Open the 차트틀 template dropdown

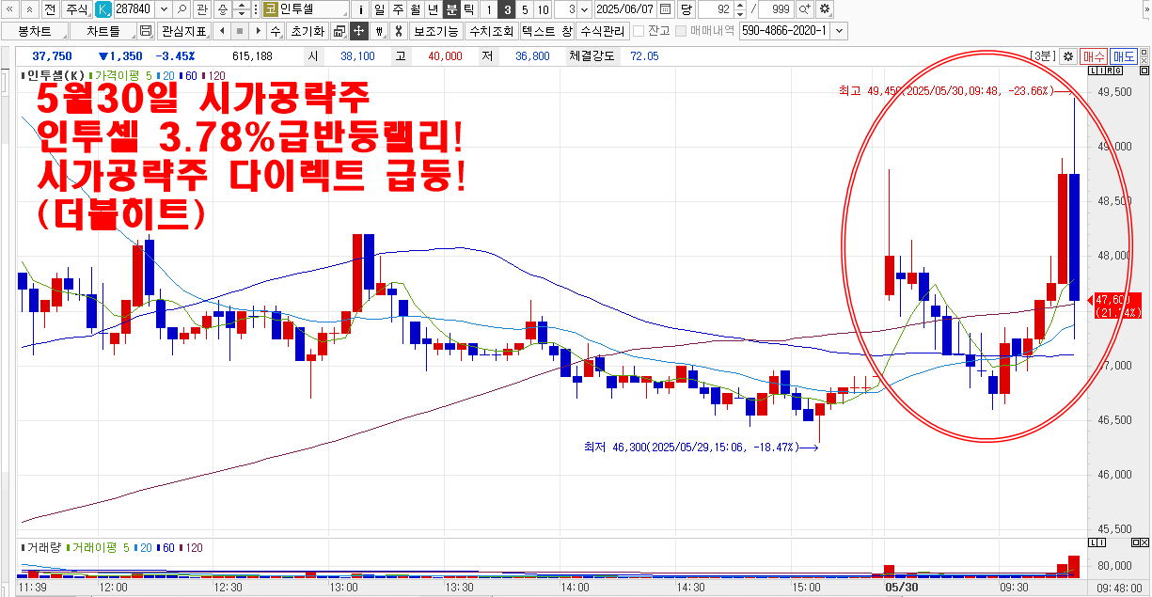click(104, 31)
